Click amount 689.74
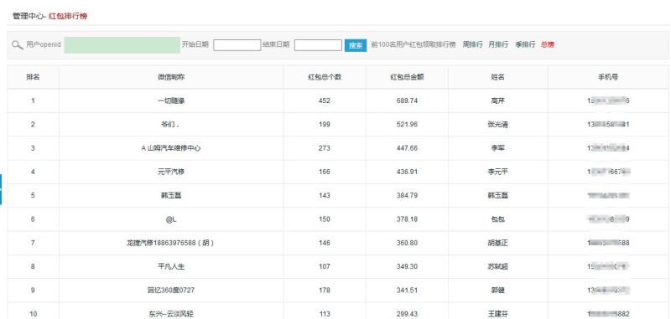The height and width of the screenshot is (319, 671). click(x=407, y=100)
